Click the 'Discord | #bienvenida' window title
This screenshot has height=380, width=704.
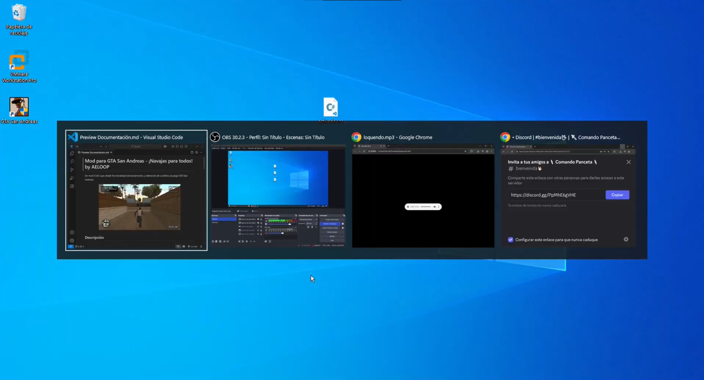[566, 137]
